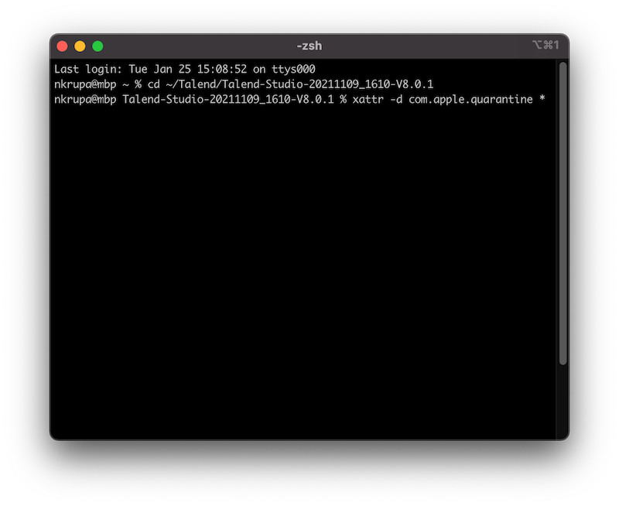Click the '%' prompt symbol before xattr

342,100
